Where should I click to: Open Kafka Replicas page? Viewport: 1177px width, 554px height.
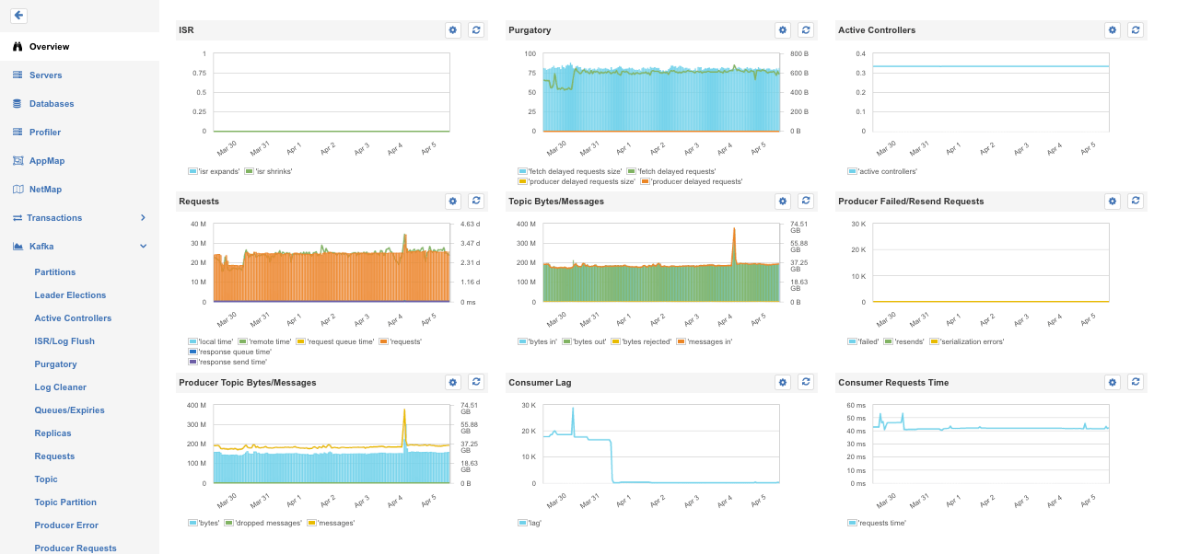pyautogui.click(x=52, y=433)
